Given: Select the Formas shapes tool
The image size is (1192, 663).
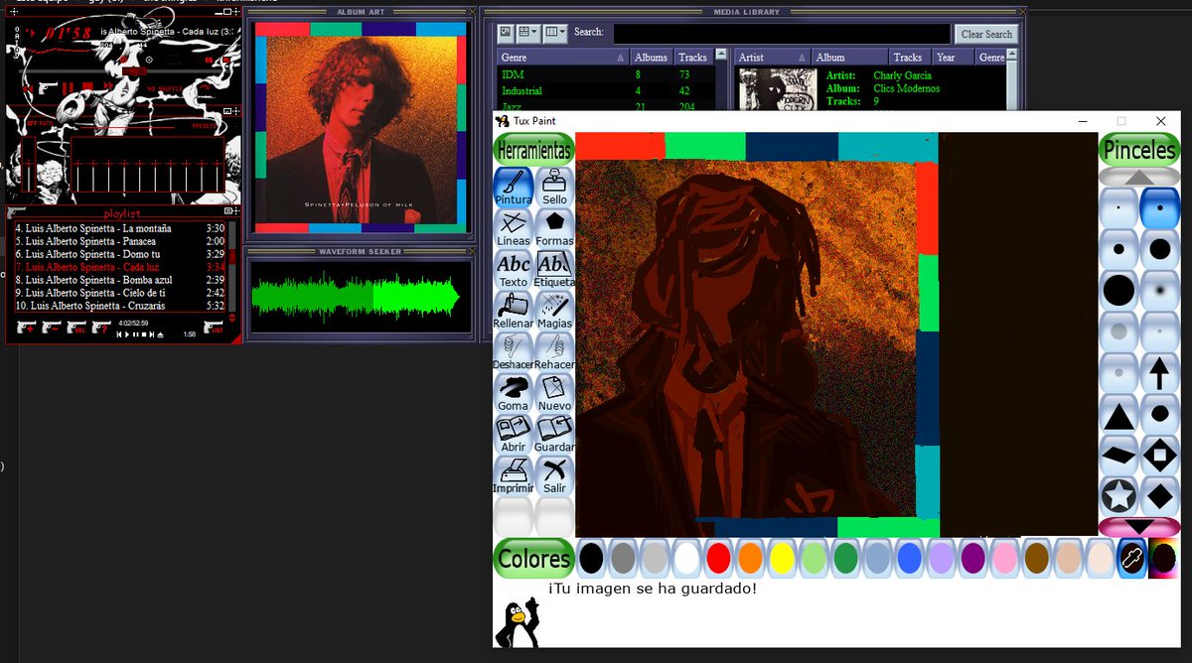Looking at the screenshot, I should tap(554, 228).
